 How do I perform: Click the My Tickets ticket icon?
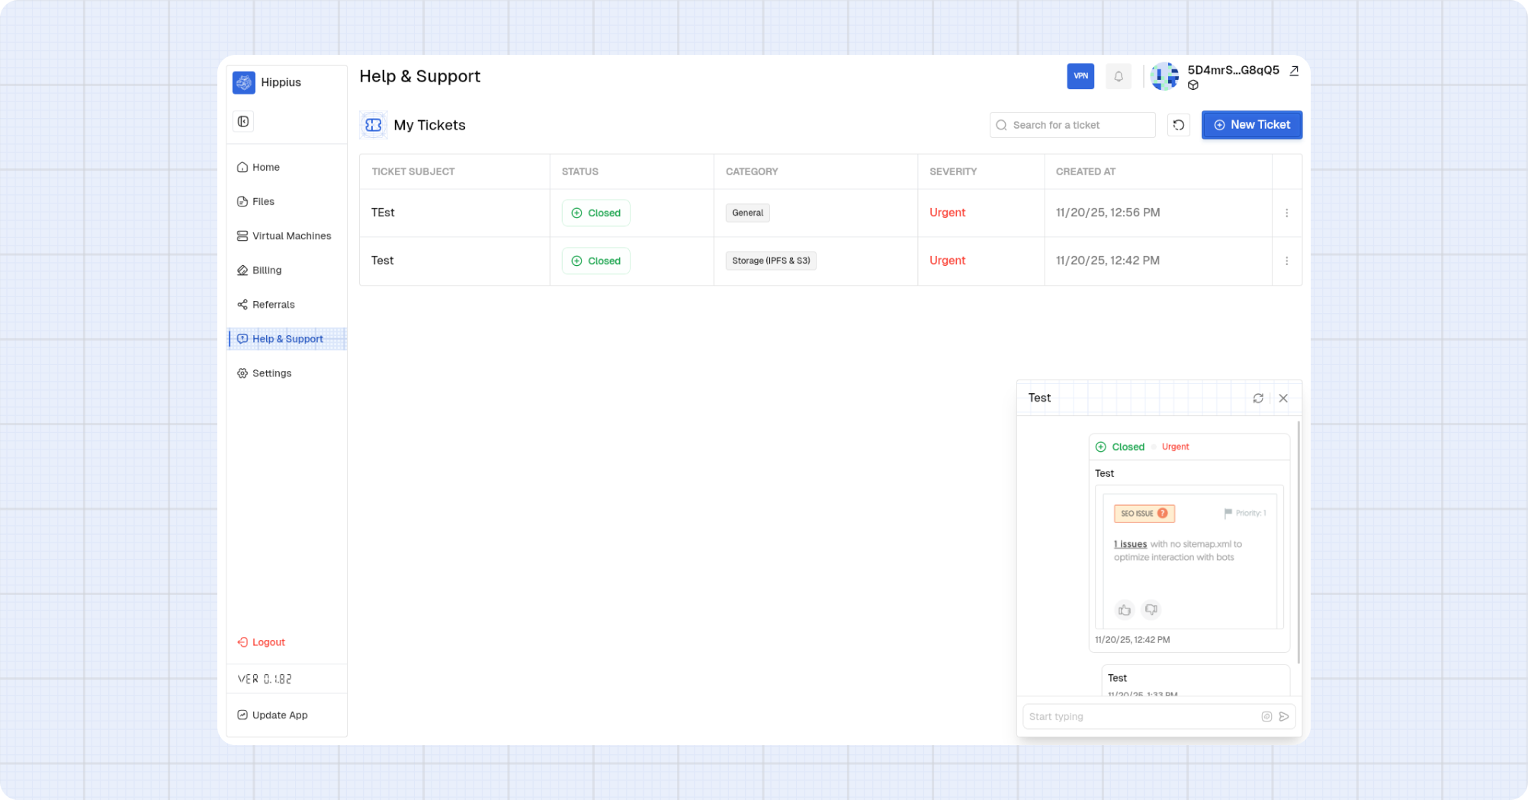(373, 124)
